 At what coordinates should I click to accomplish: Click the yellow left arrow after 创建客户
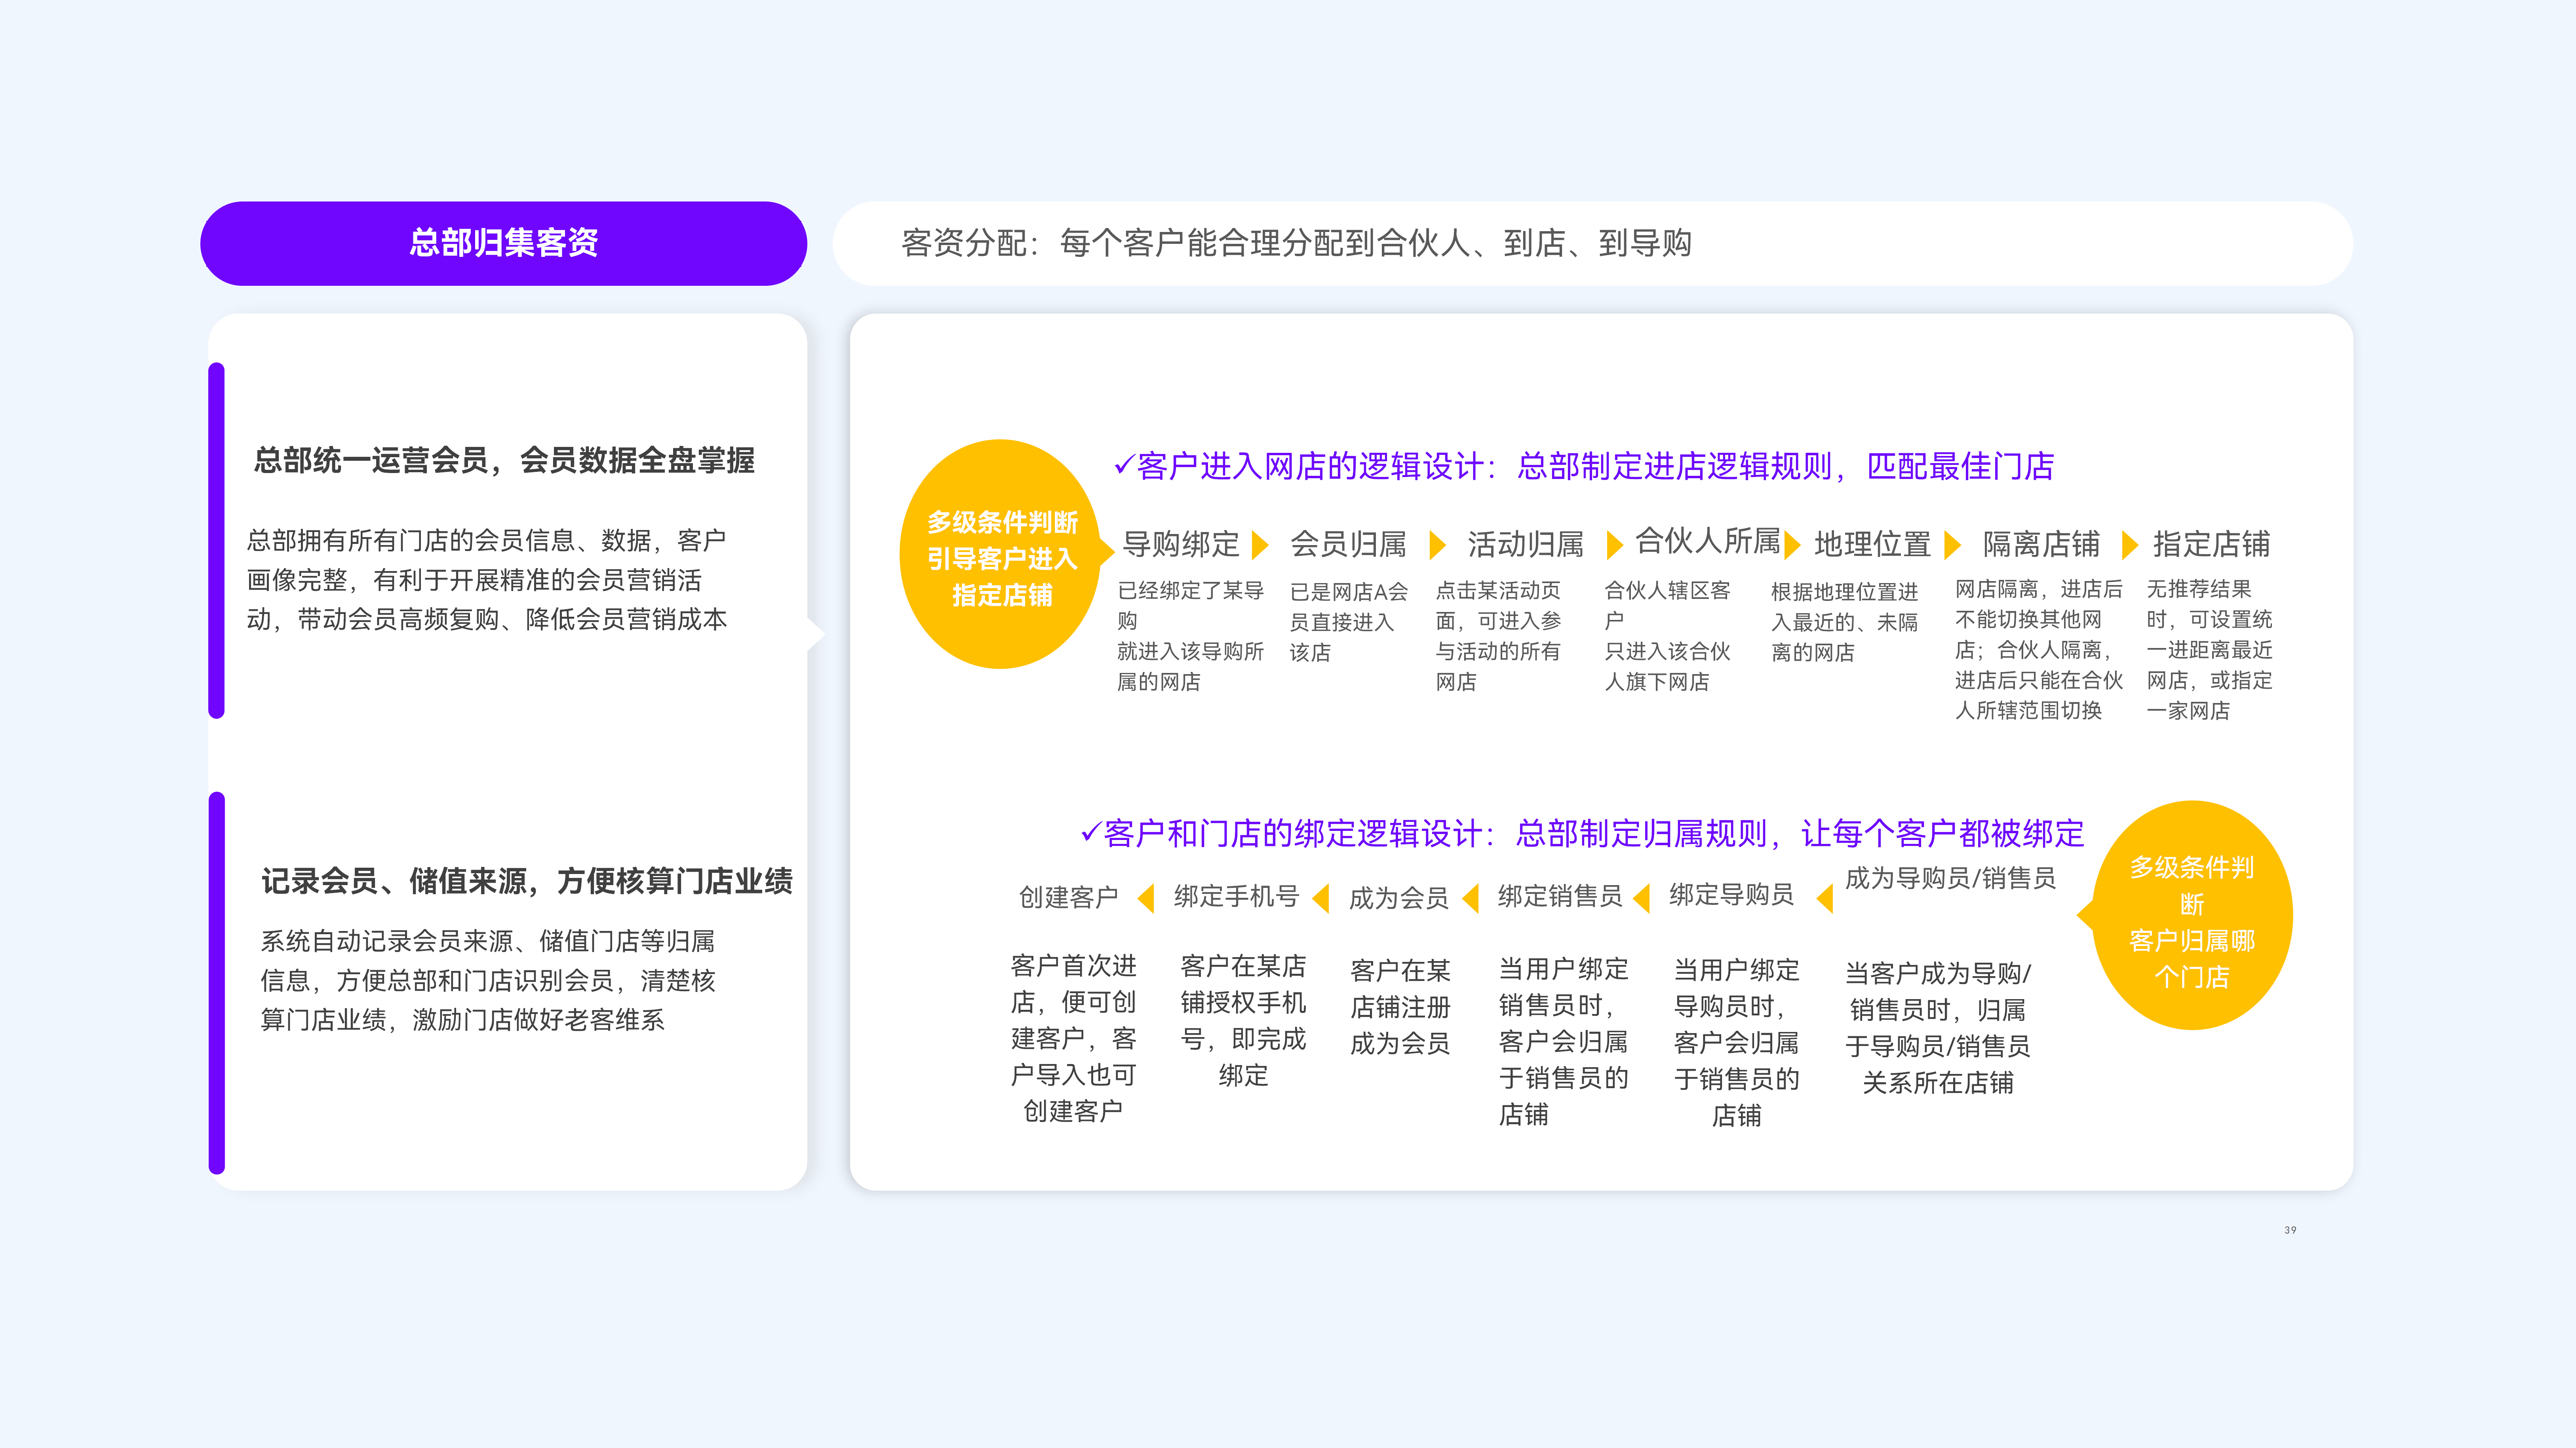1146,898
